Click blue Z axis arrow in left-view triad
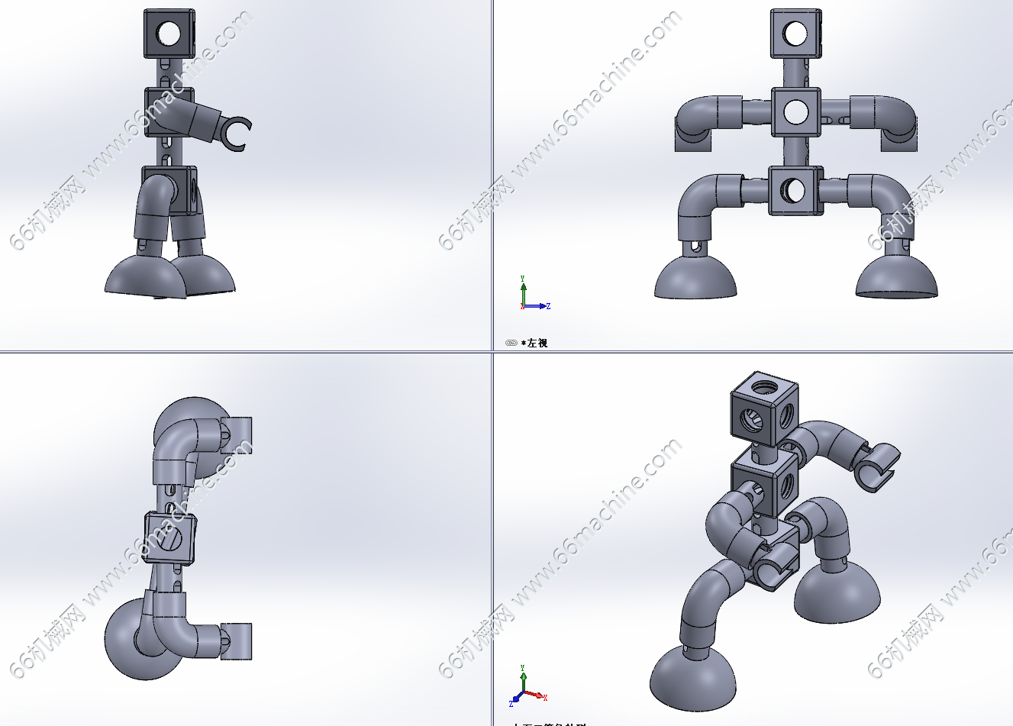 (x=540, y=306)
